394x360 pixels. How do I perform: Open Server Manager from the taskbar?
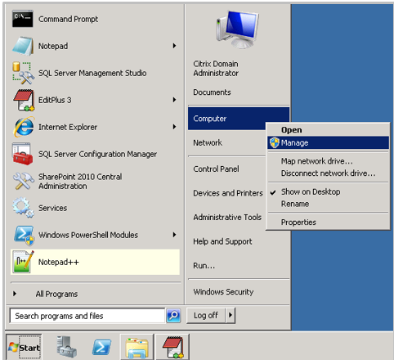coord(66,347)
